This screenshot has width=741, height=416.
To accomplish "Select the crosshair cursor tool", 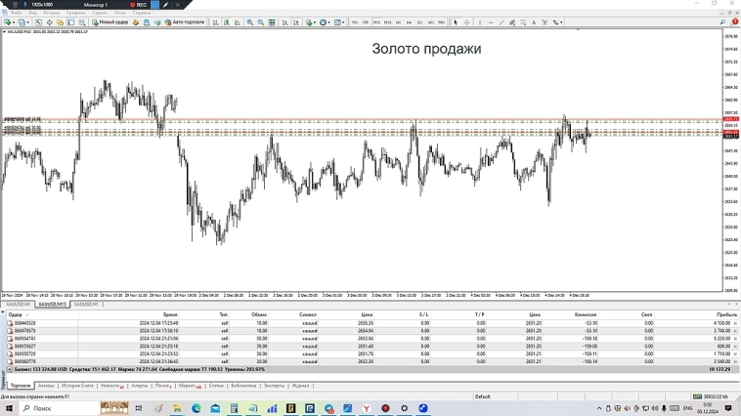I will [466, 21].
